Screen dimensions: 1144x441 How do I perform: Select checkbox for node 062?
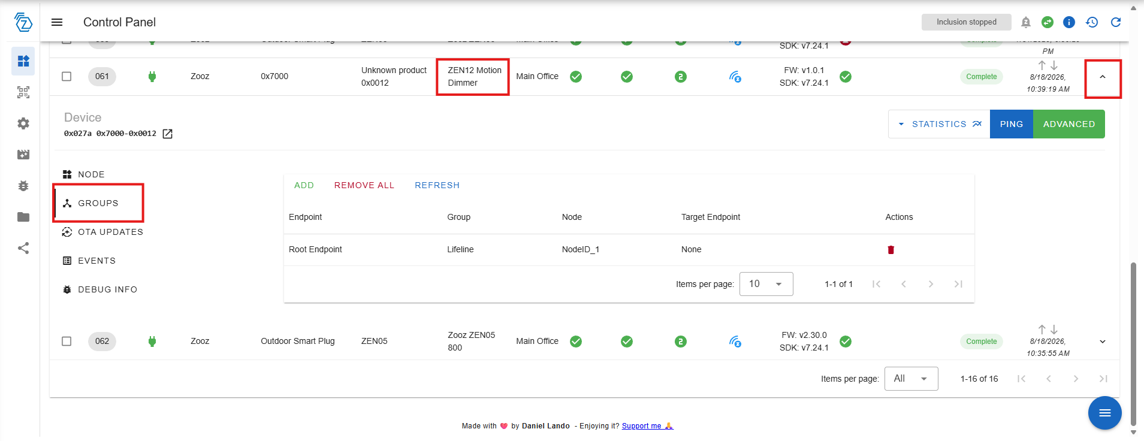pyautogui.click(x=67, y=342)
